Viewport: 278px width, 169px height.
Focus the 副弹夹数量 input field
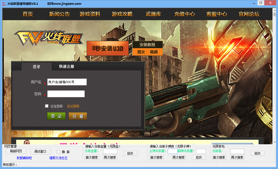pyautogui.click(x=201, y=151)
